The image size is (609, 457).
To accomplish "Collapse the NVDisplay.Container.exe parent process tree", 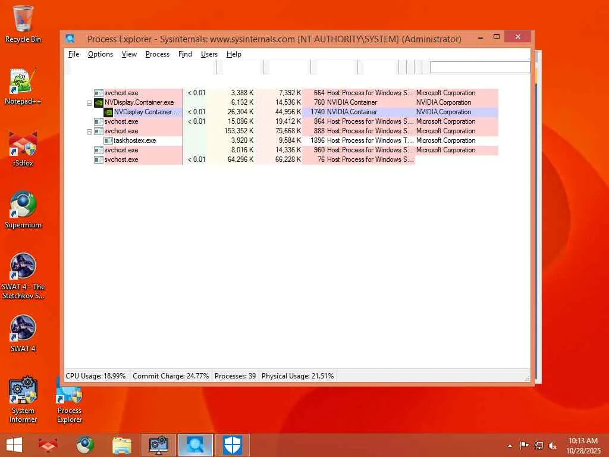I will (89, 103).
